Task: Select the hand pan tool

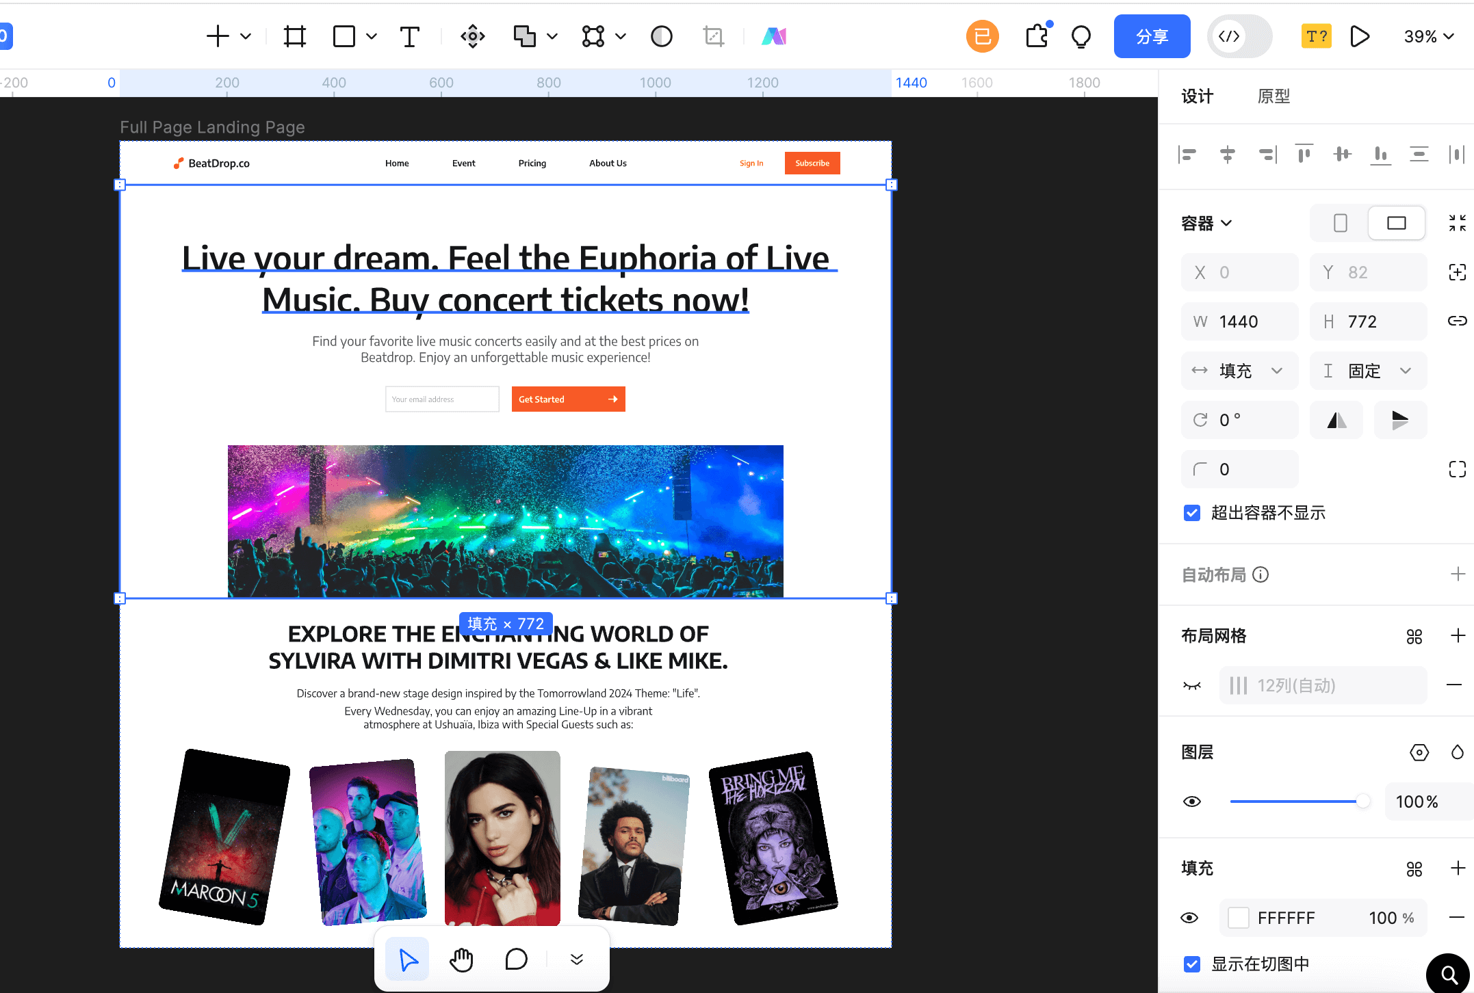Action: pyautogui.click(x=461, y=959)
